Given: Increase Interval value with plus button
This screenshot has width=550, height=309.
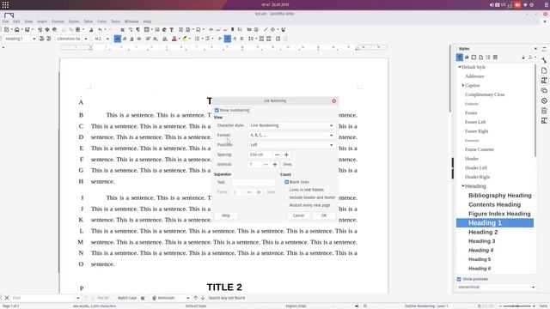Looking at the screenshot, I should [x=275, y=164].
